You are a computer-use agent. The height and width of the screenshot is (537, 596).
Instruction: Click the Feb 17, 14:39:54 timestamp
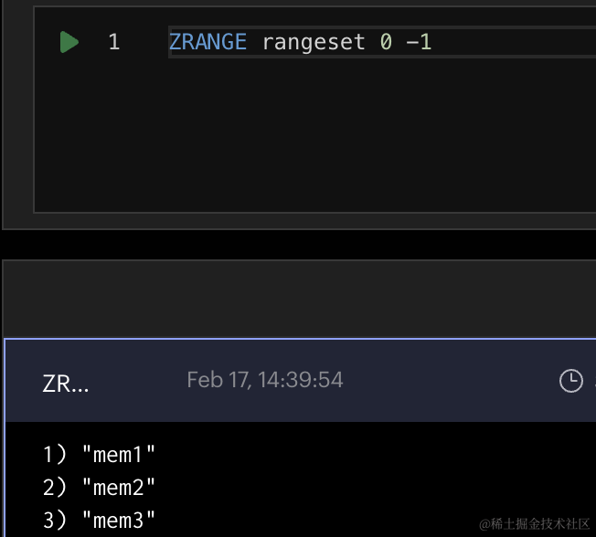point(265,380)
